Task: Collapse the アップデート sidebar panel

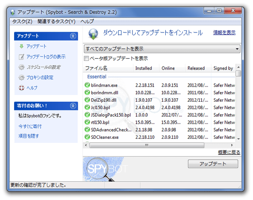Action: pos(73,36)
